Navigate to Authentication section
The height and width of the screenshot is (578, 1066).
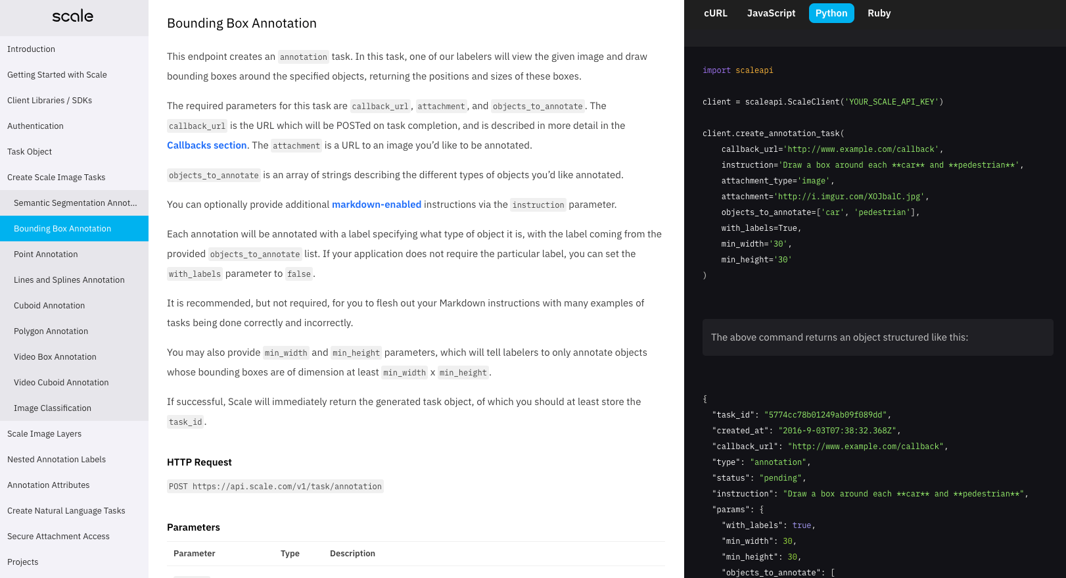click(x=74, y=126)
